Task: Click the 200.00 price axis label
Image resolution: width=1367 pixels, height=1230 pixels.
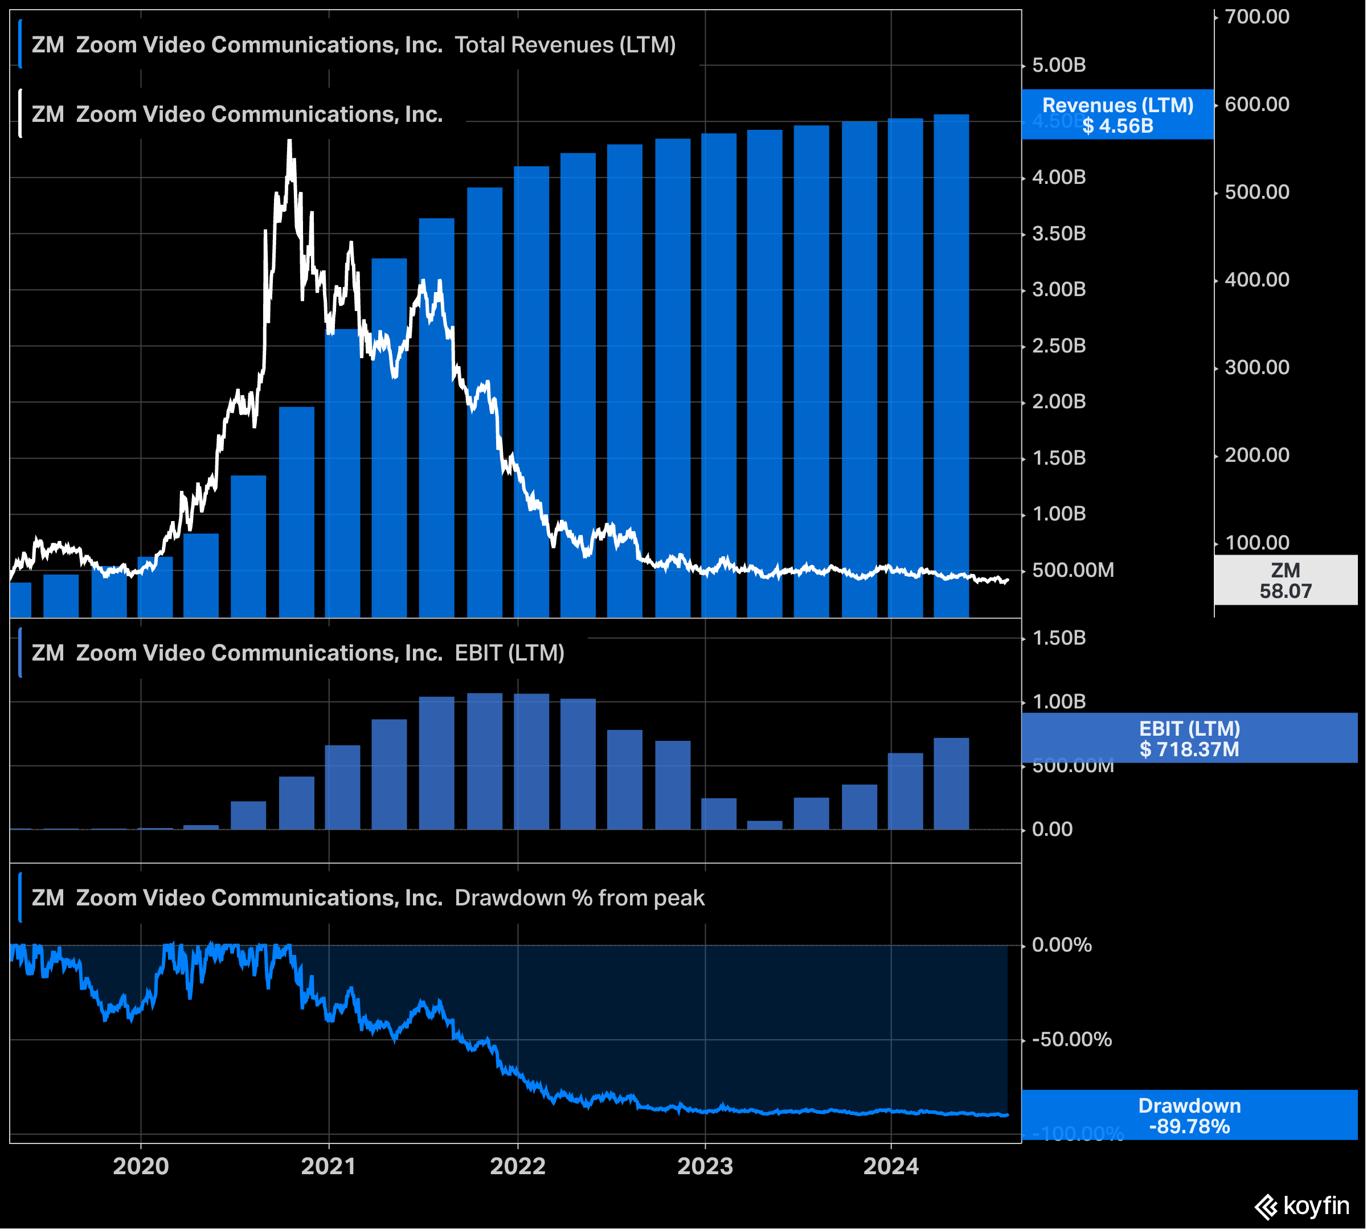Action: (1258, 456)
